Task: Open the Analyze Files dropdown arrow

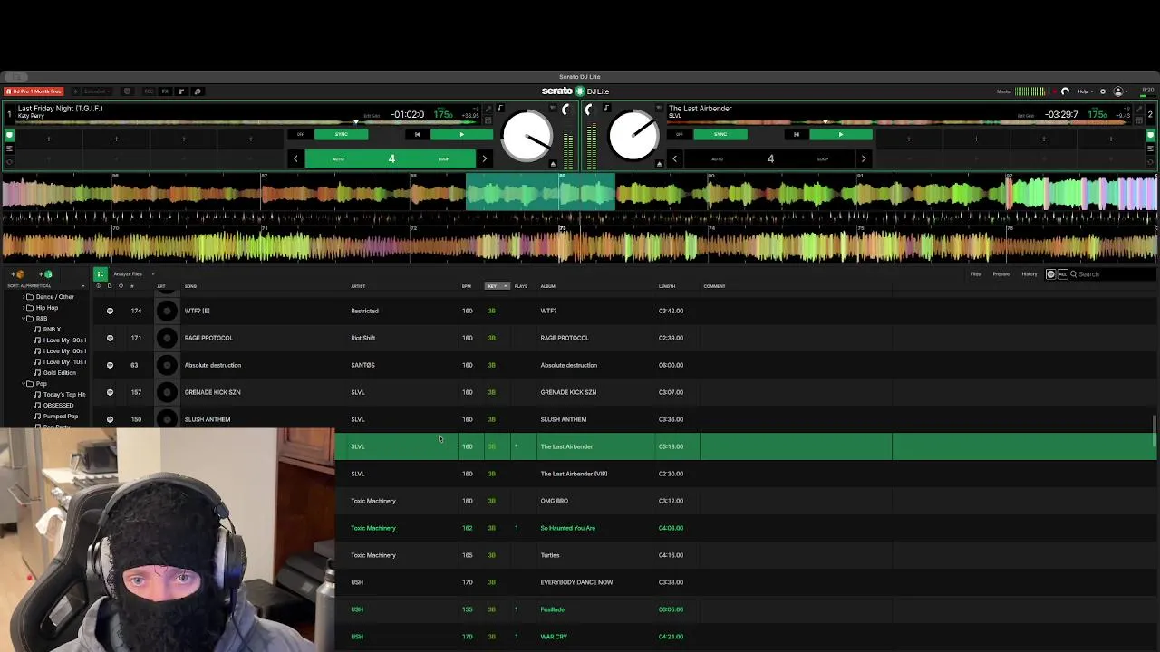Action: (x=153, y=274)
